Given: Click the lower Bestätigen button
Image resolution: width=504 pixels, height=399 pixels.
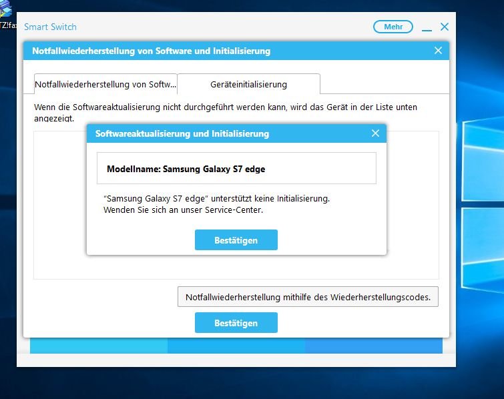Looking at the screenshot, I should click(236, 322).
